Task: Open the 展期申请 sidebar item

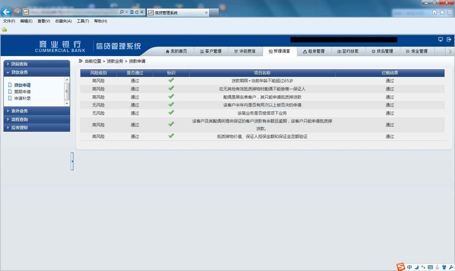Action: point(22,92)
